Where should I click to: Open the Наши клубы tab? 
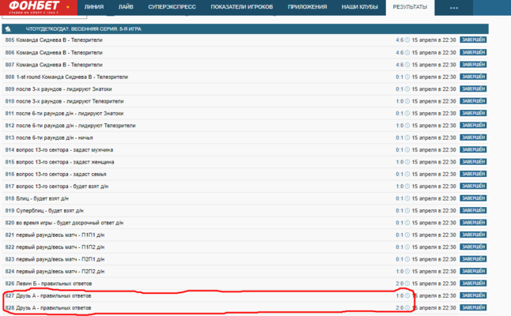tap(360, 7)
